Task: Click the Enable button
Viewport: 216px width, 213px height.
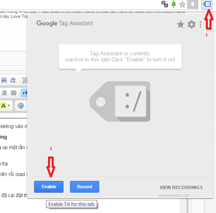Action: (49, 187)
